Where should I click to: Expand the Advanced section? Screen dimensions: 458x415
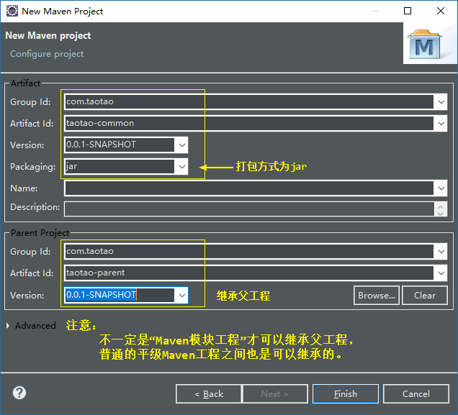(x=8, y=326)
